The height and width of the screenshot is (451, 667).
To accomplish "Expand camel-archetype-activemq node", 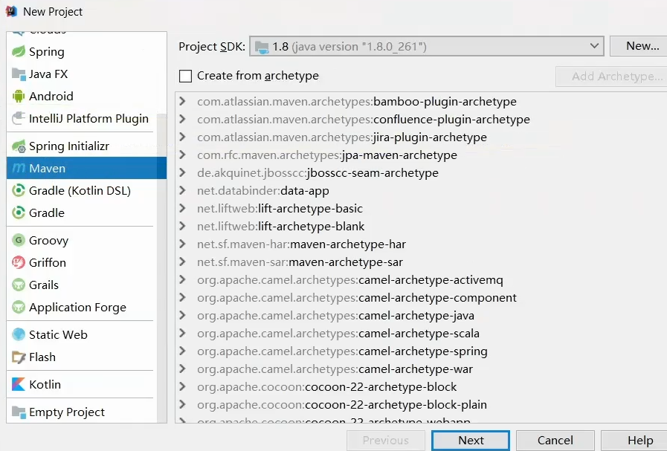I will coord(182,279).
